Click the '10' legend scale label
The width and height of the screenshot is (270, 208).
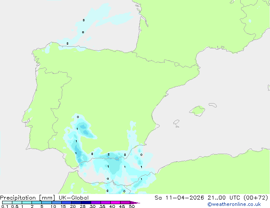pyautogui.click(x=53, y=206)
